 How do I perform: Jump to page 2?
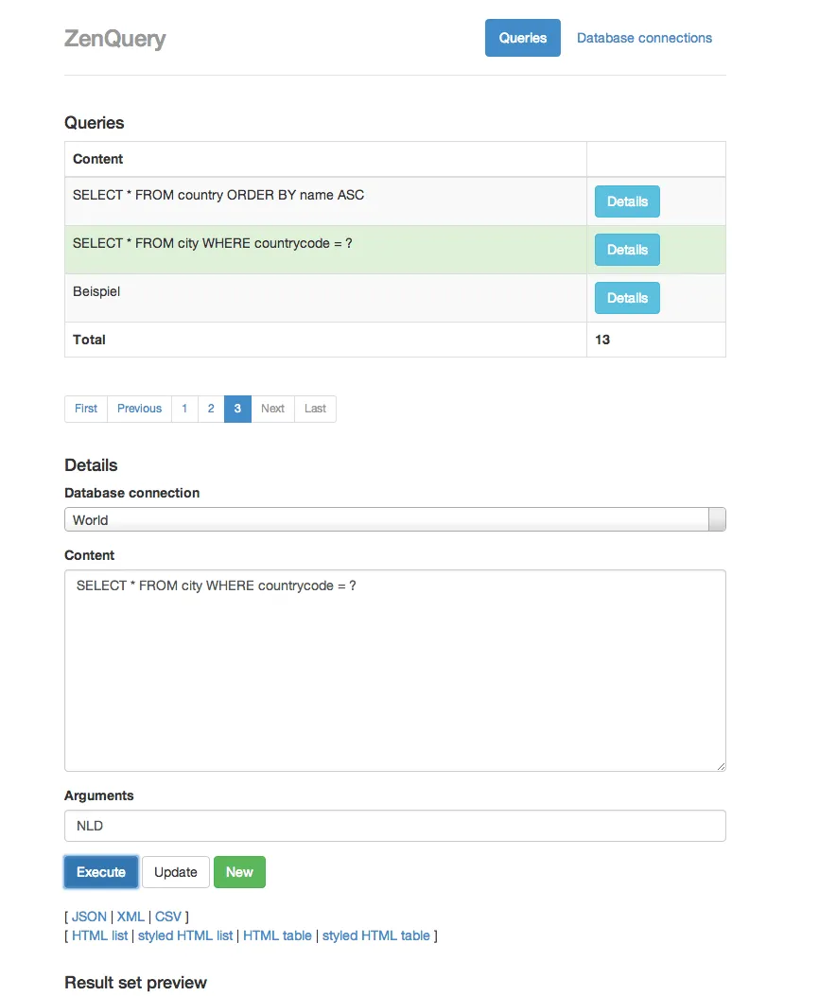[x=211, y=409]
